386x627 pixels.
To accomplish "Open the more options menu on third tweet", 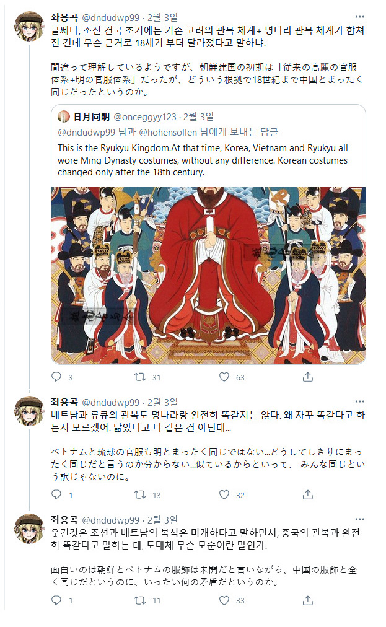I will coord(359,519).
